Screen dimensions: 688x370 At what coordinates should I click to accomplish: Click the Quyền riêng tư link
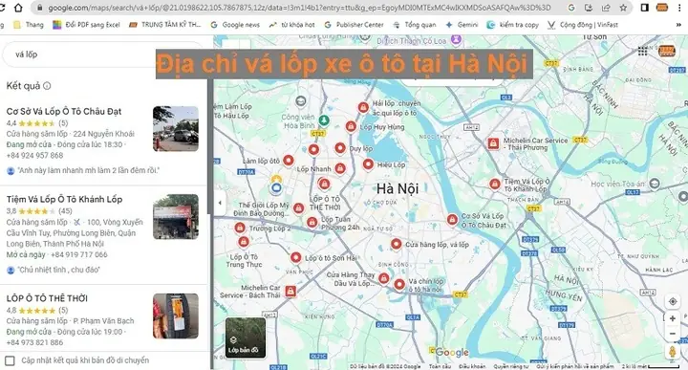click(511, 366)
